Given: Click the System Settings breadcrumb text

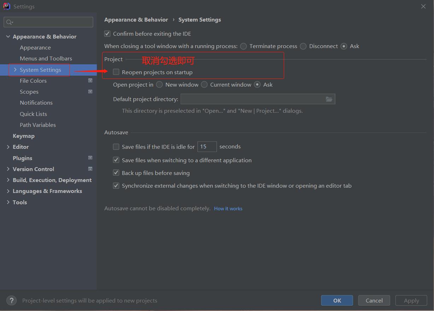Looking at the screenshot, I should 200,19.
